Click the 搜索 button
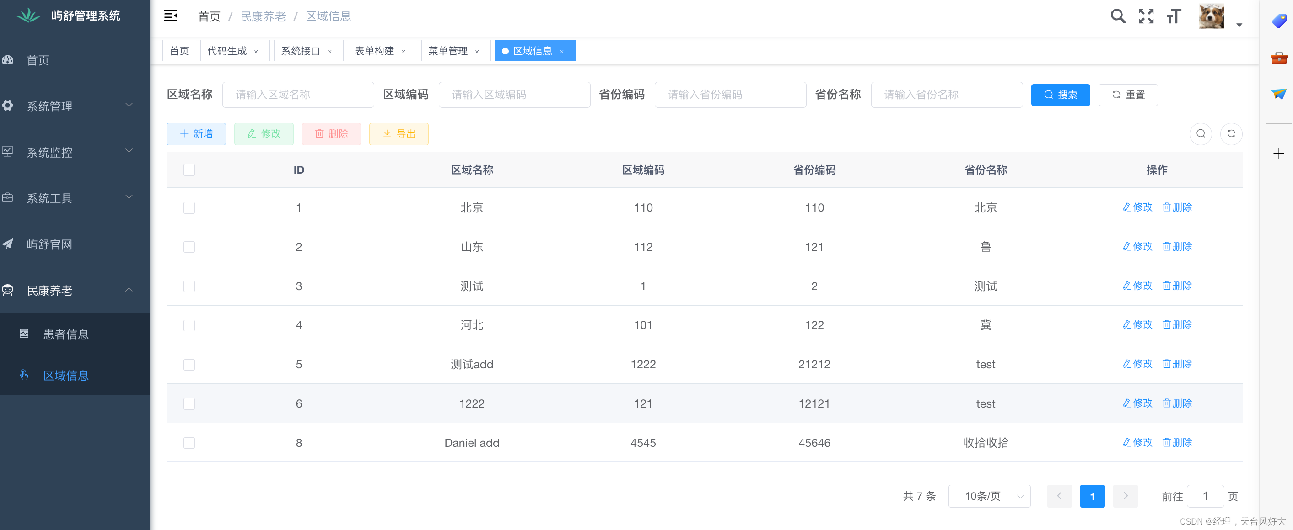The height and width of the screenshot is (530, 1293). click(x=1060, y=95)
